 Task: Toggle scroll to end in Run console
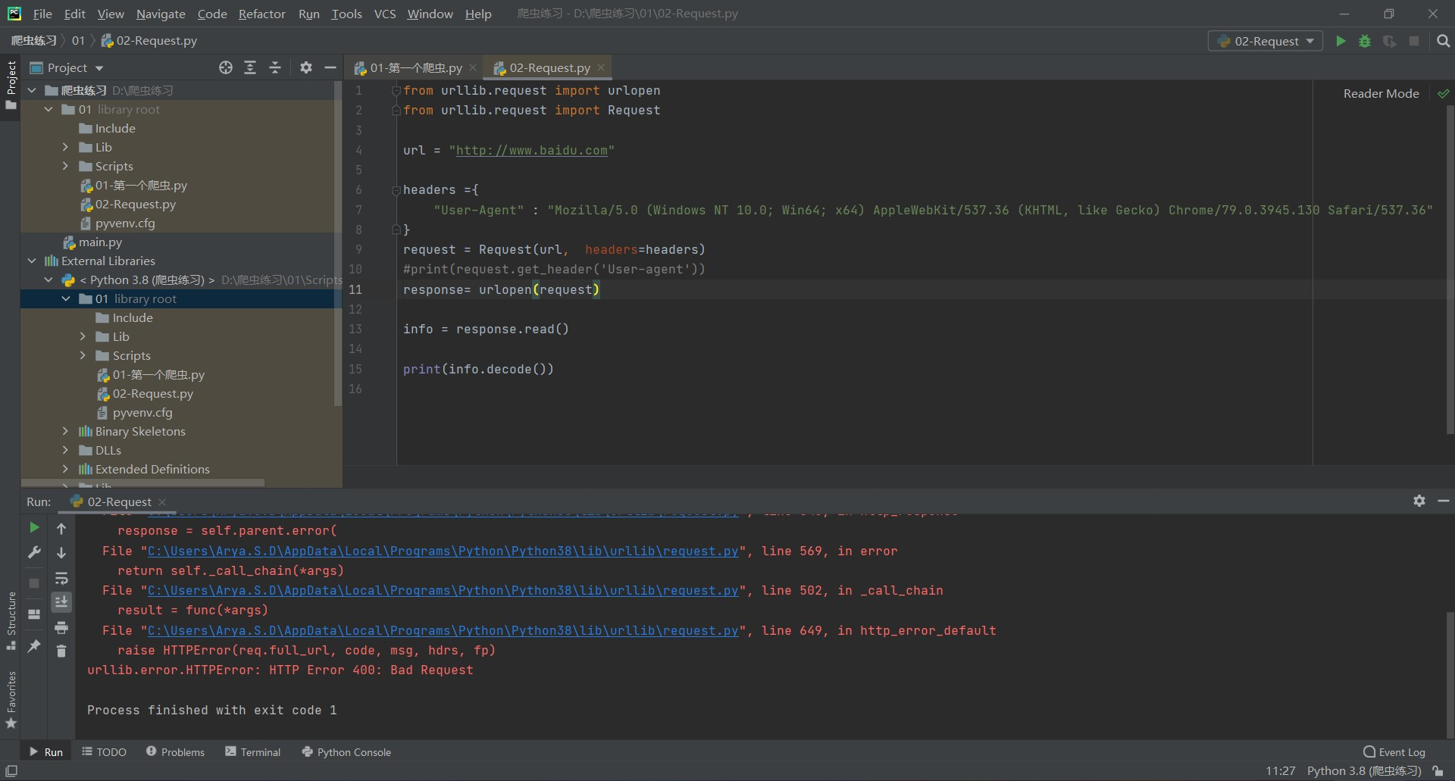(x=61, y=601)
